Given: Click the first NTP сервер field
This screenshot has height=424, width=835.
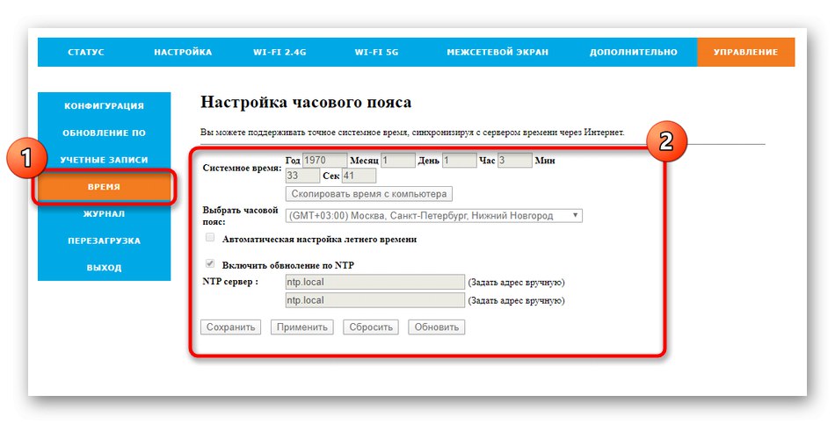Looking at the screenshot, I should pyautogui.click(x=375, y=282).
